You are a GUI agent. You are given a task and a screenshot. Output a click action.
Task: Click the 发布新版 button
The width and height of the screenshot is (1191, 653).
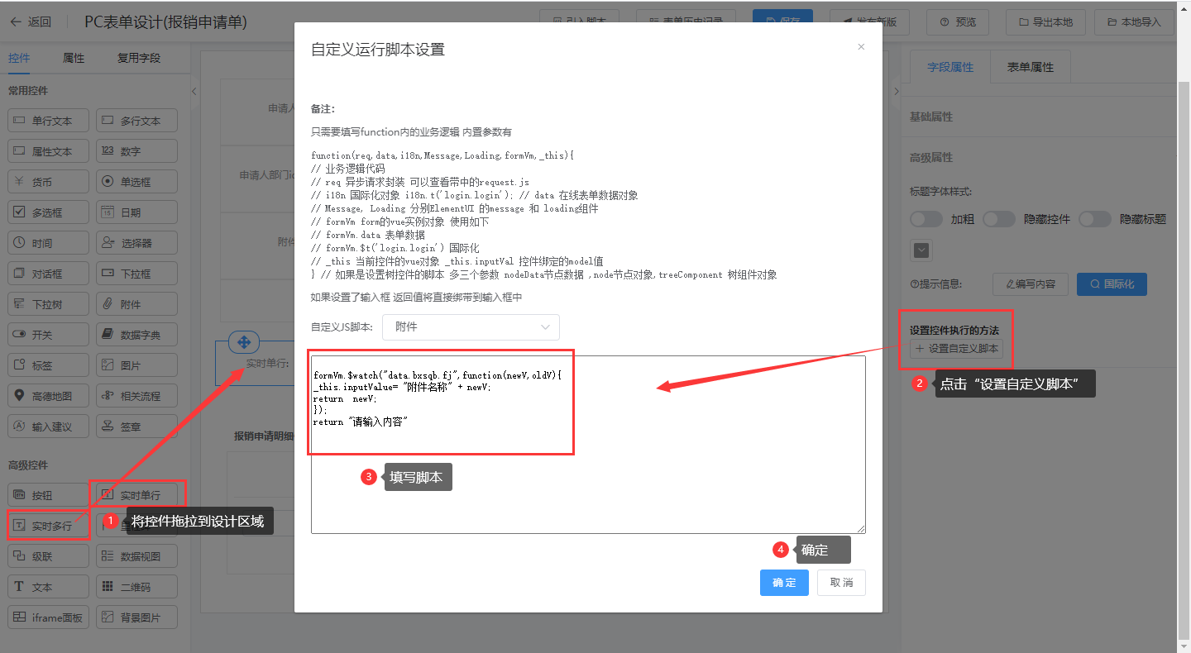click(x=869, y=22)
